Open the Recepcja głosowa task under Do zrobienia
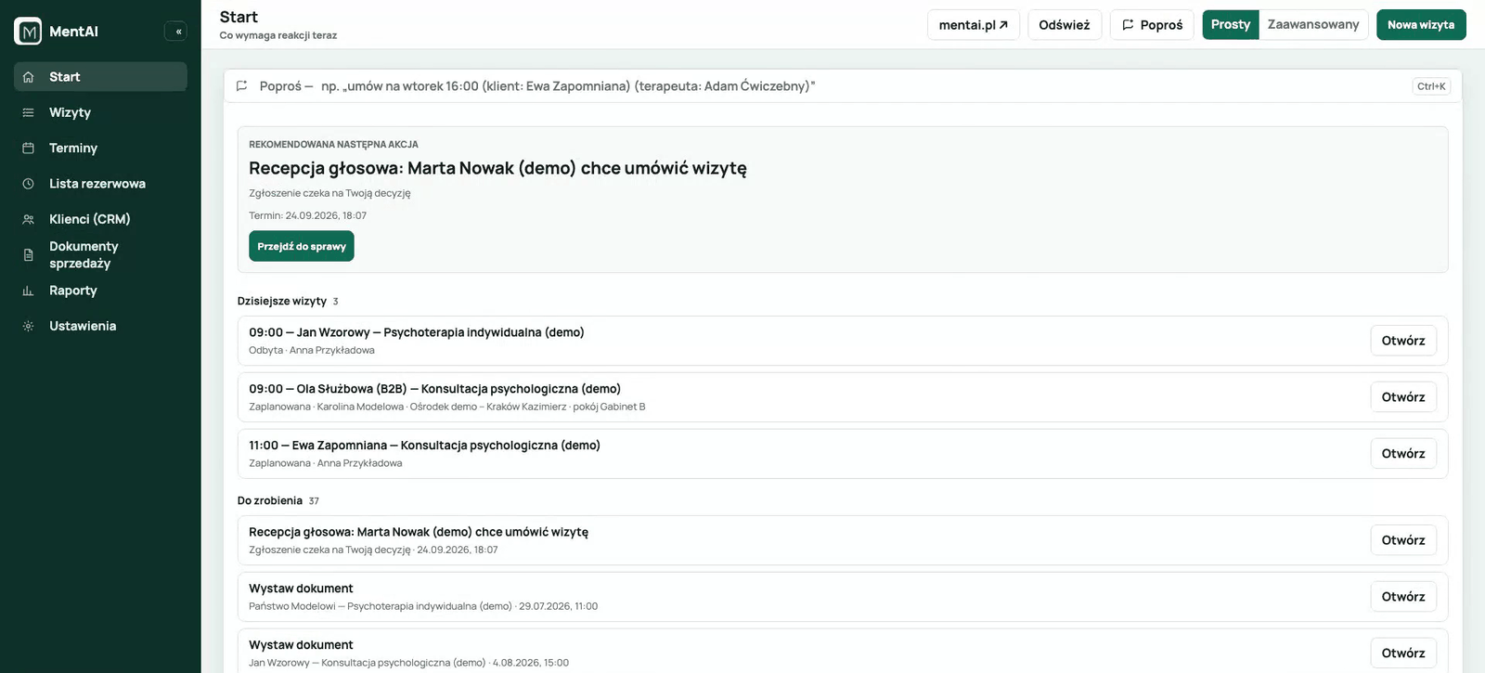Image resolution: width=1485 pixels, height=673 pixels. [1403, 540]
